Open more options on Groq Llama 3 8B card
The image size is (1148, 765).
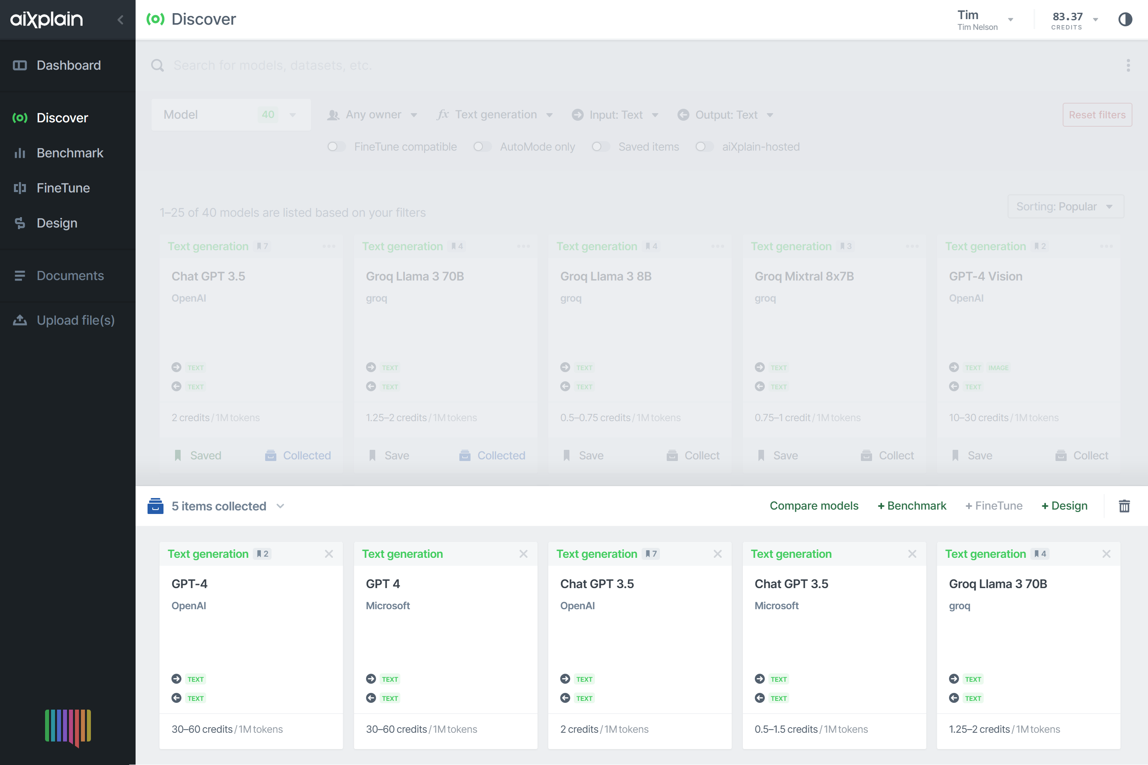coord(717,246)
